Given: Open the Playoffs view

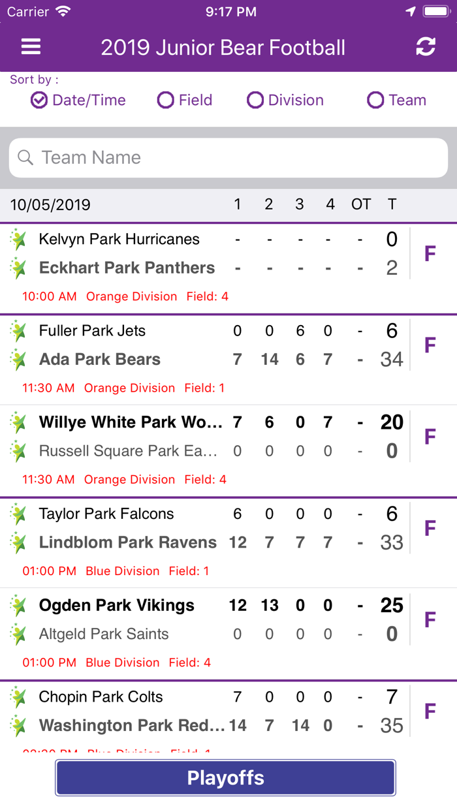Looking at the screenshot, I should pos(226,777).
